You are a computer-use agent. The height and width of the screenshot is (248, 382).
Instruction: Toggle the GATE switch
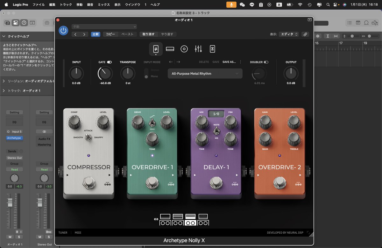click(x=110, y=62)
